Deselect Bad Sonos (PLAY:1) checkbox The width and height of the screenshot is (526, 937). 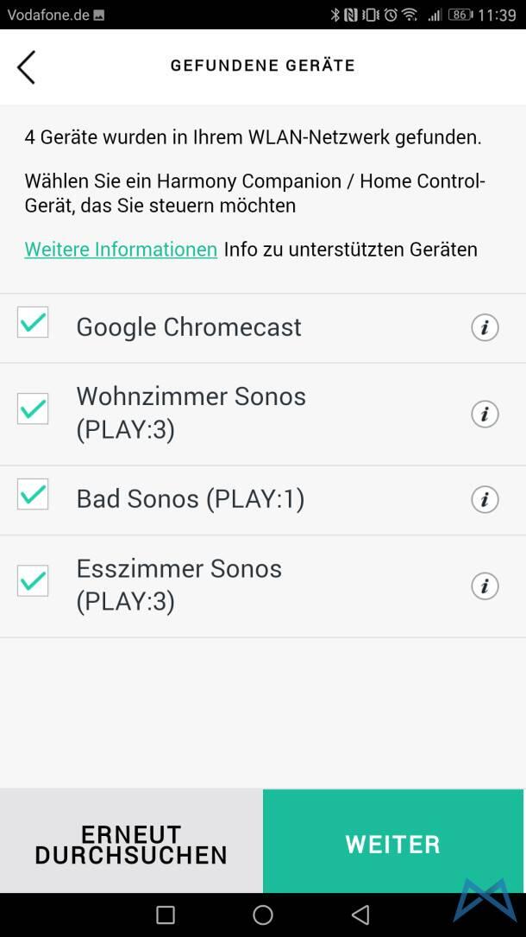(x=33, y=495)
